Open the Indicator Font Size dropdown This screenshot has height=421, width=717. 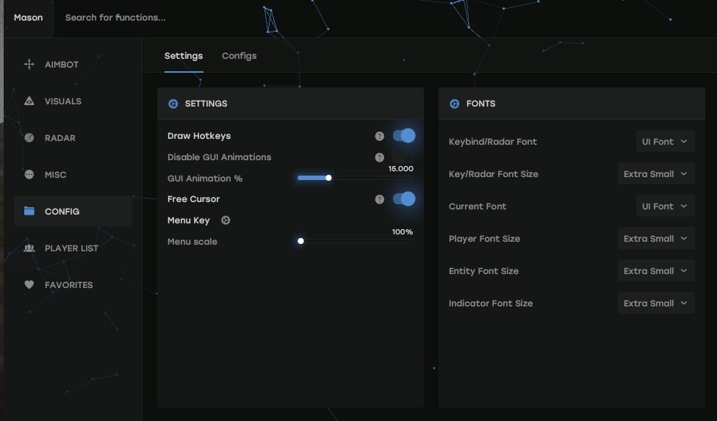[655, 303]
